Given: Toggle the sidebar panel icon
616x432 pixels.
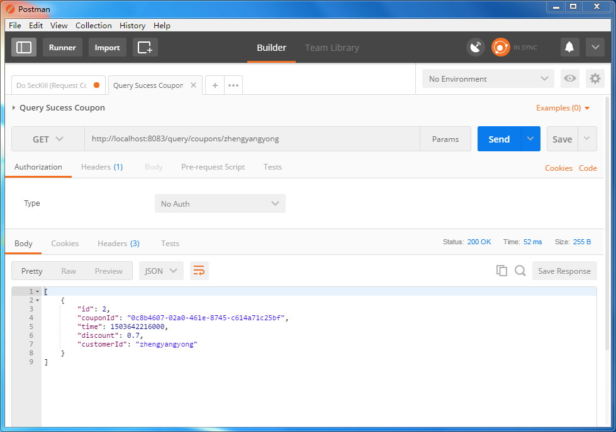Looking at the screenshot, I should [24, 47].
